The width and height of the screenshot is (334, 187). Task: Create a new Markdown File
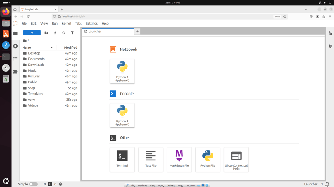point(179,159)
